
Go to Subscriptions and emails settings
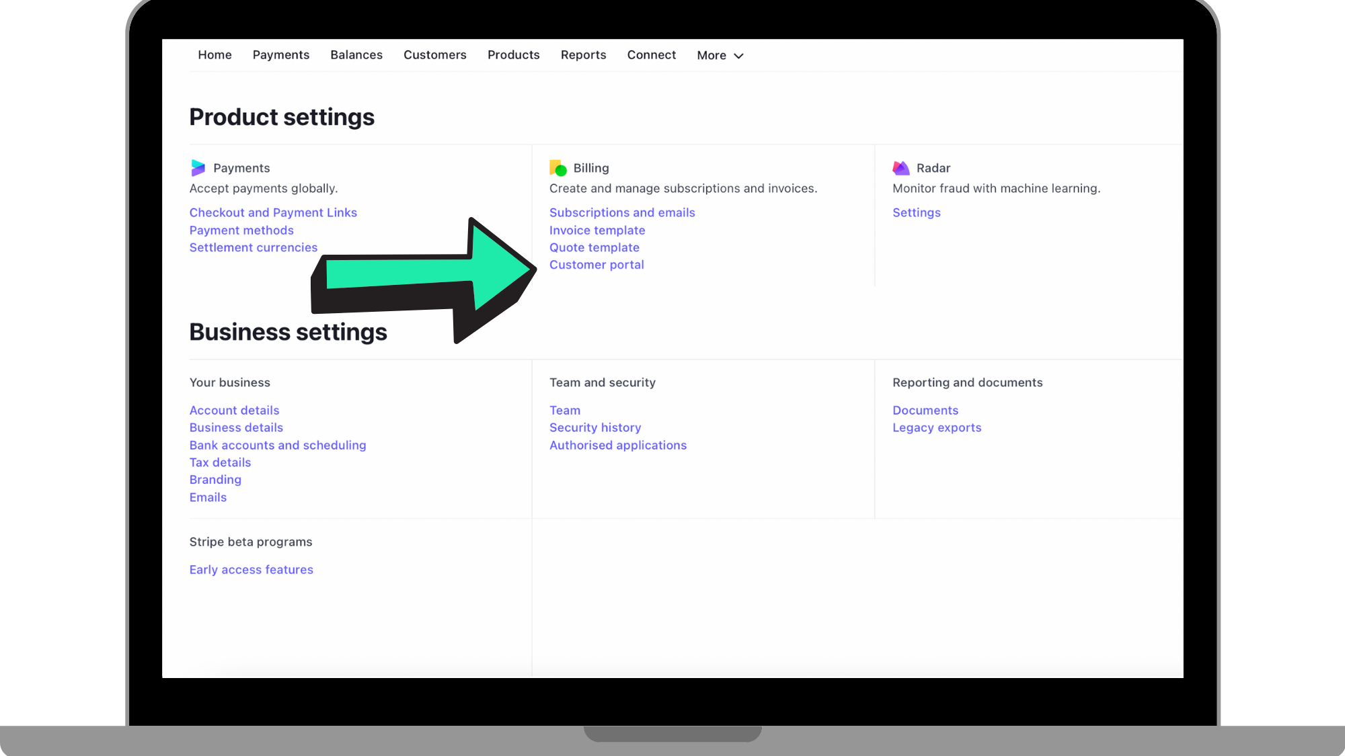622,212
